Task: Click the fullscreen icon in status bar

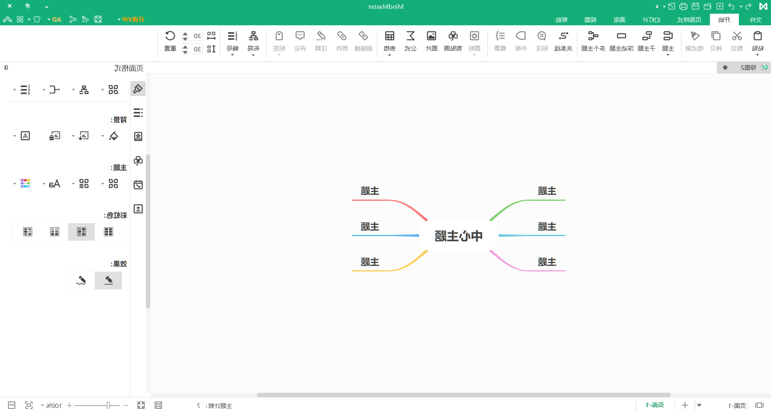Action: point(141,405)
